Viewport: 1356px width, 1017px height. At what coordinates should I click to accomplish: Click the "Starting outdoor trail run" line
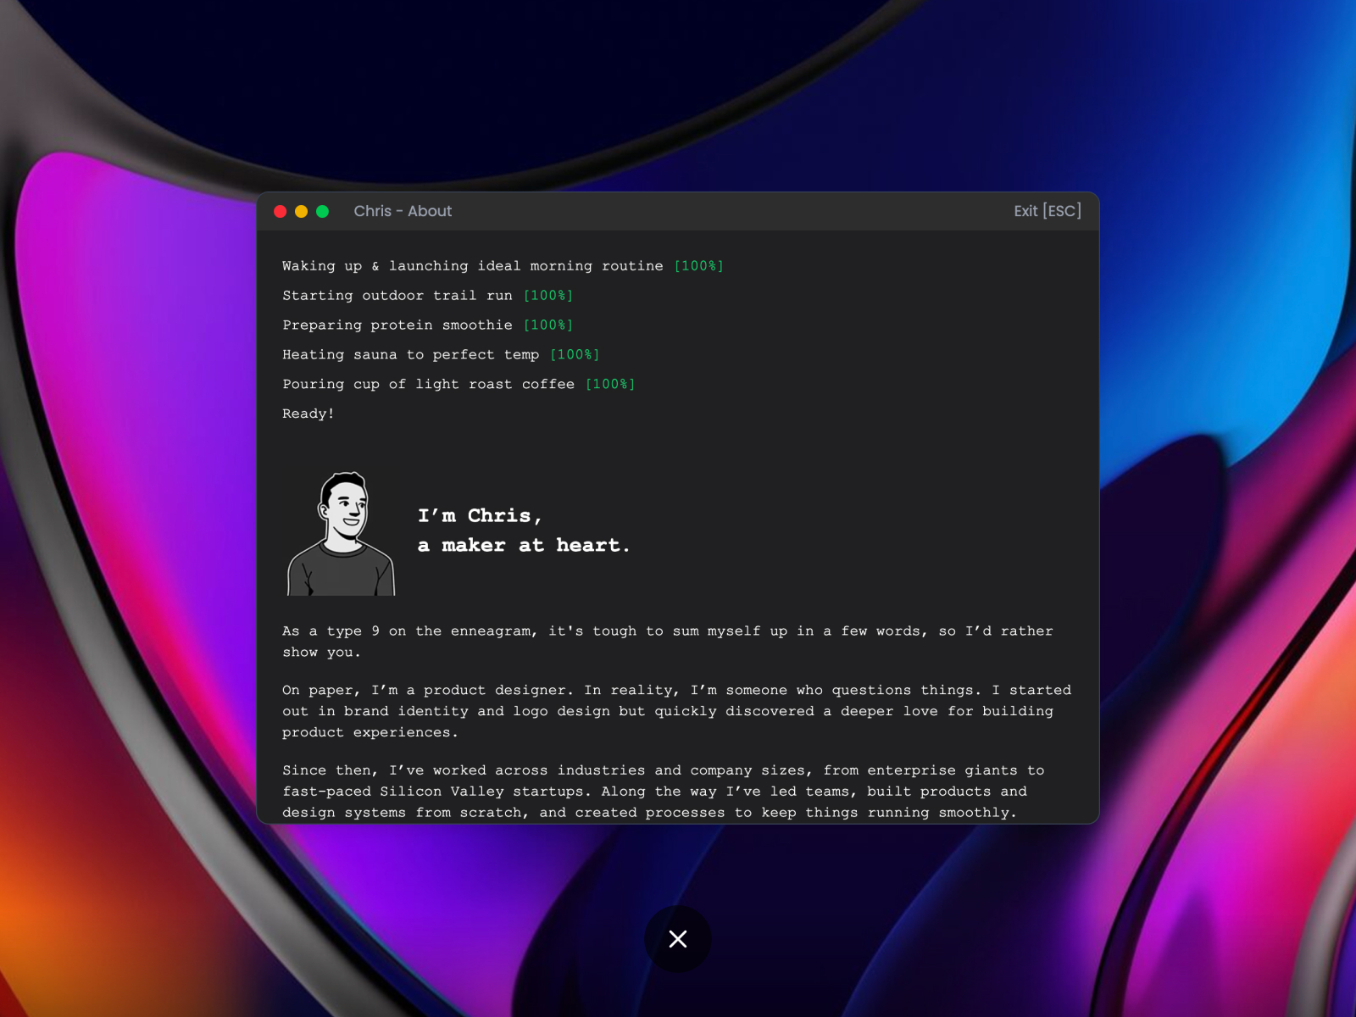pos(397,296)
